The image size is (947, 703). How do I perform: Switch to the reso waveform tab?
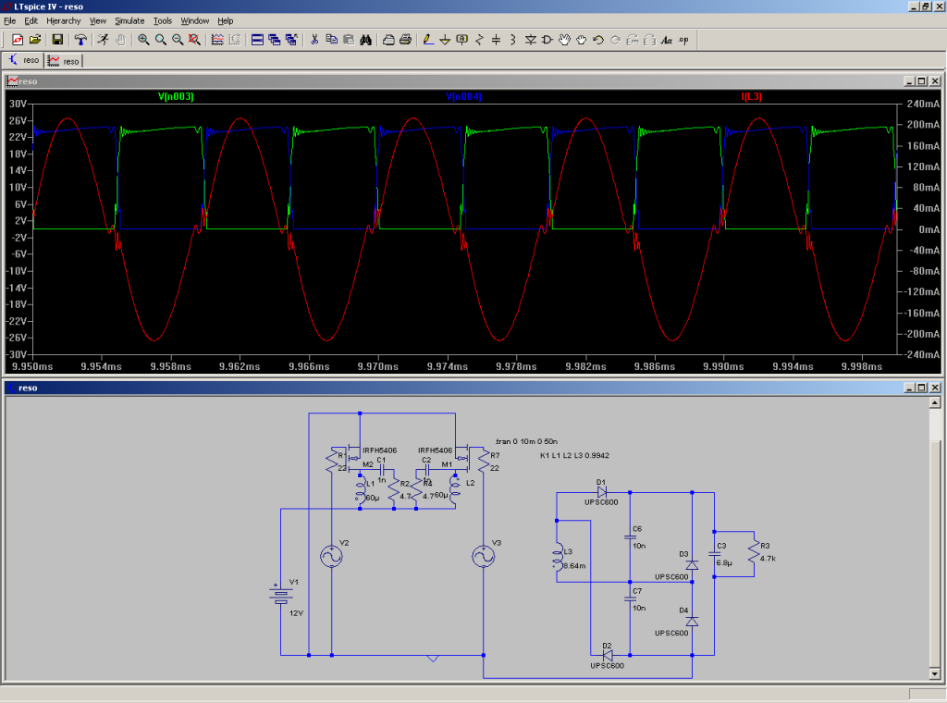(x=65, y=61)
